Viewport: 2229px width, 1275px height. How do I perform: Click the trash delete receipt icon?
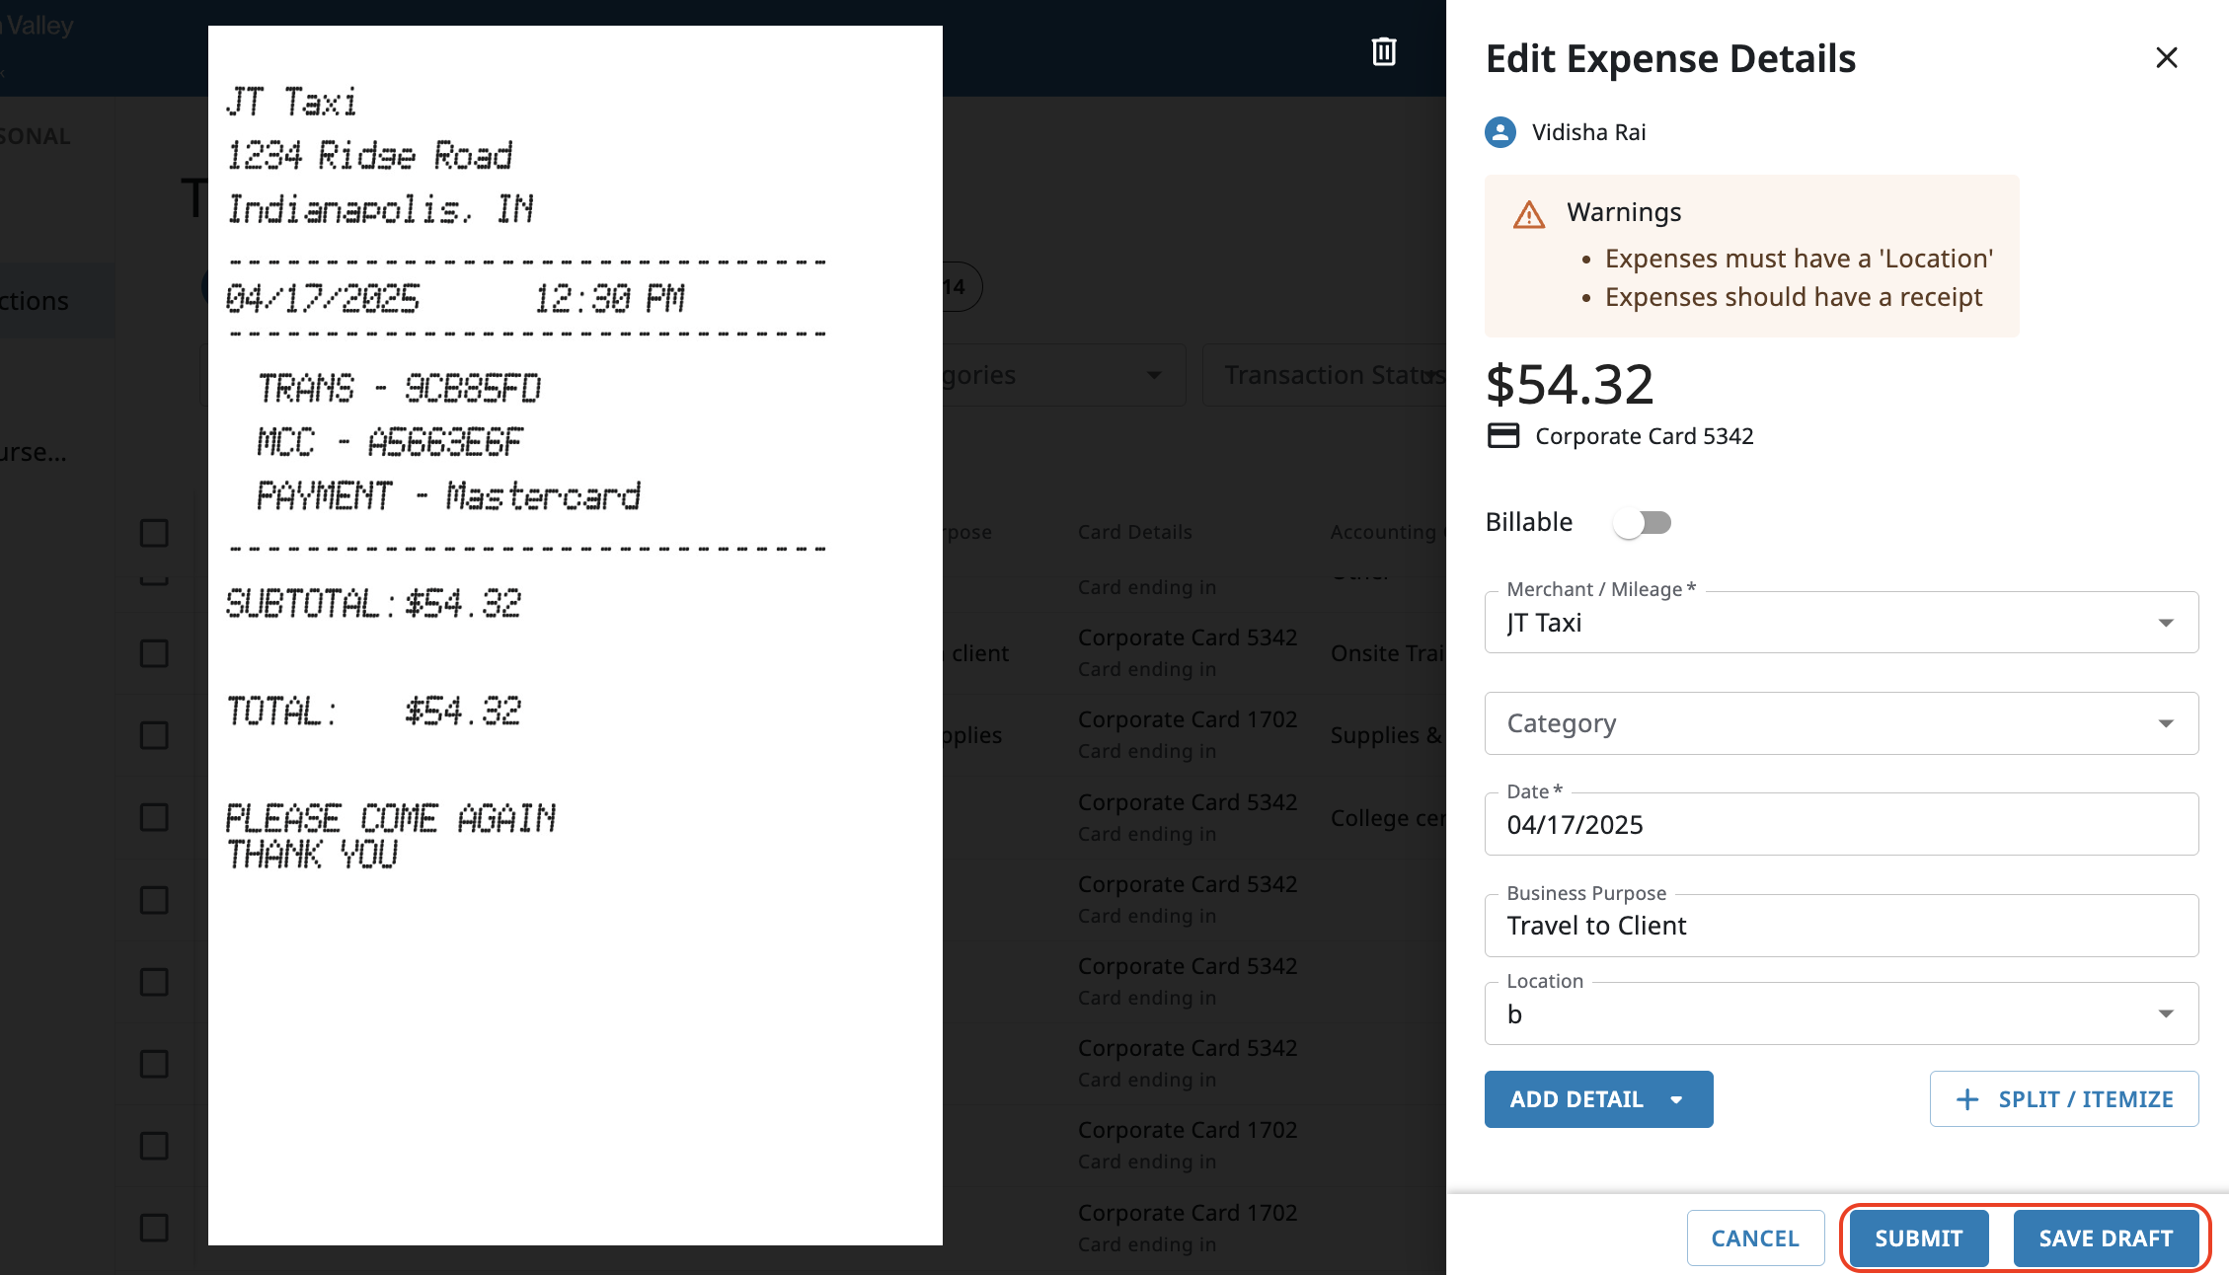(x=1384, y=51)
